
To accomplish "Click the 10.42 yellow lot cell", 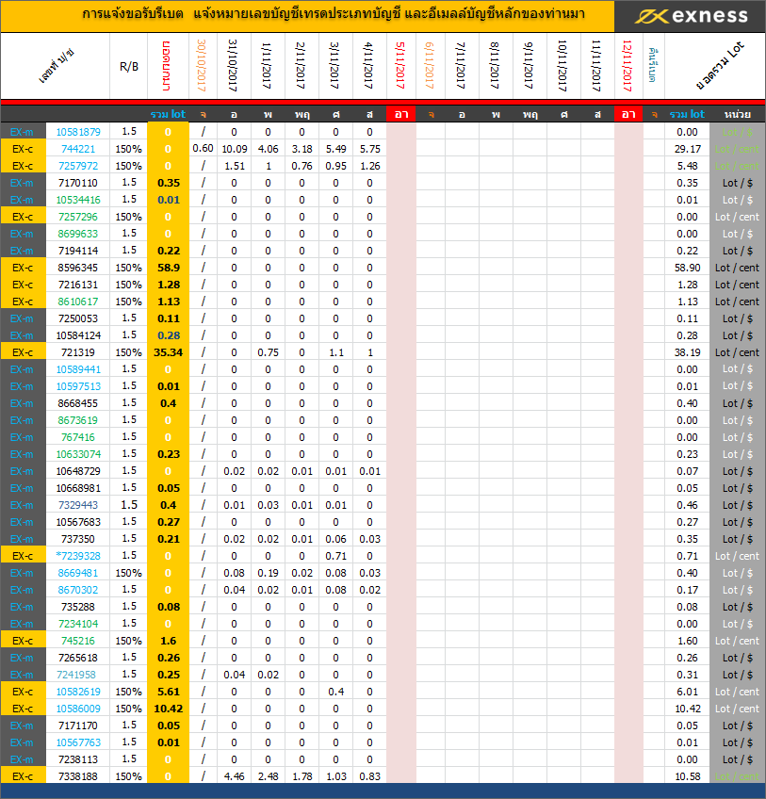I will [x=169, y=709].
